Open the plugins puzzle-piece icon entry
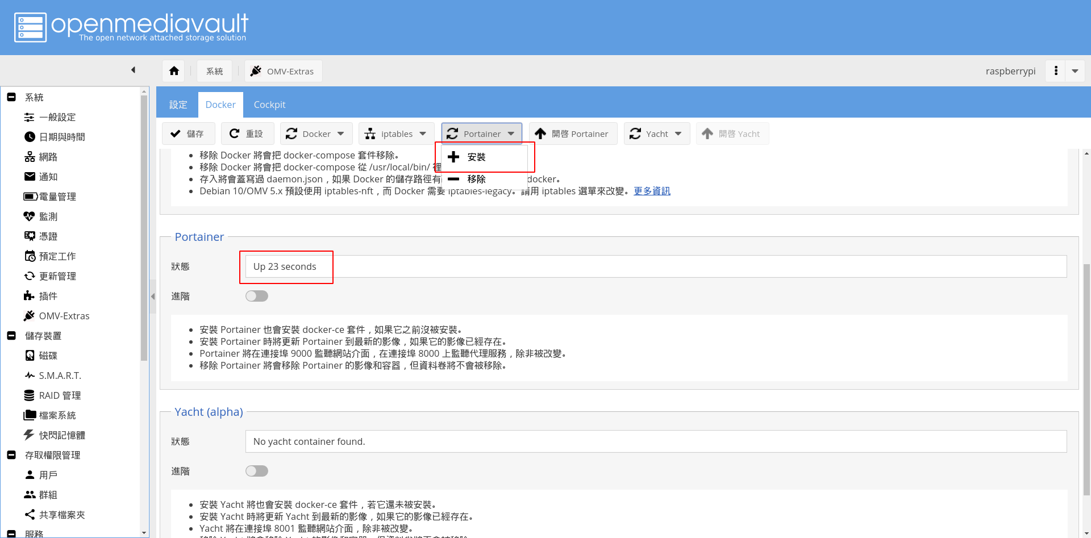Viewport: 1091px width, 538px height. pos(30,296)
